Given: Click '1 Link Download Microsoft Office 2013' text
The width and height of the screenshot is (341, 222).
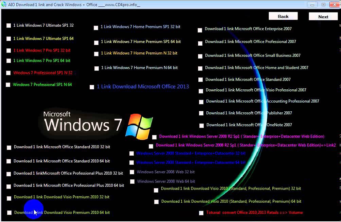Looking at the screenshot, I should tap(143, 87).
